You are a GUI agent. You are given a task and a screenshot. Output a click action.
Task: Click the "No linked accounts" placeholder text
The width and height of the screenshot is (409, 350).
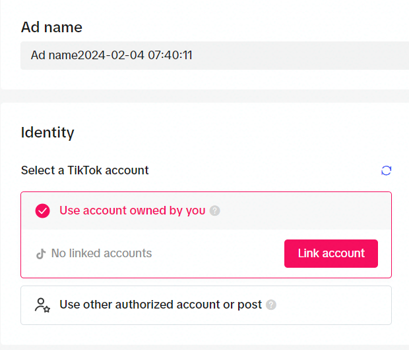pos(102,253)
